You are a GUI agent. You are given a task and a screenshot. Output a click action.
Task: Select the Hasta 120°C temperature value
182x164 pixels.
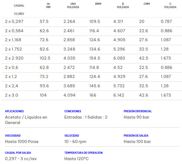(x=76, y=159)
